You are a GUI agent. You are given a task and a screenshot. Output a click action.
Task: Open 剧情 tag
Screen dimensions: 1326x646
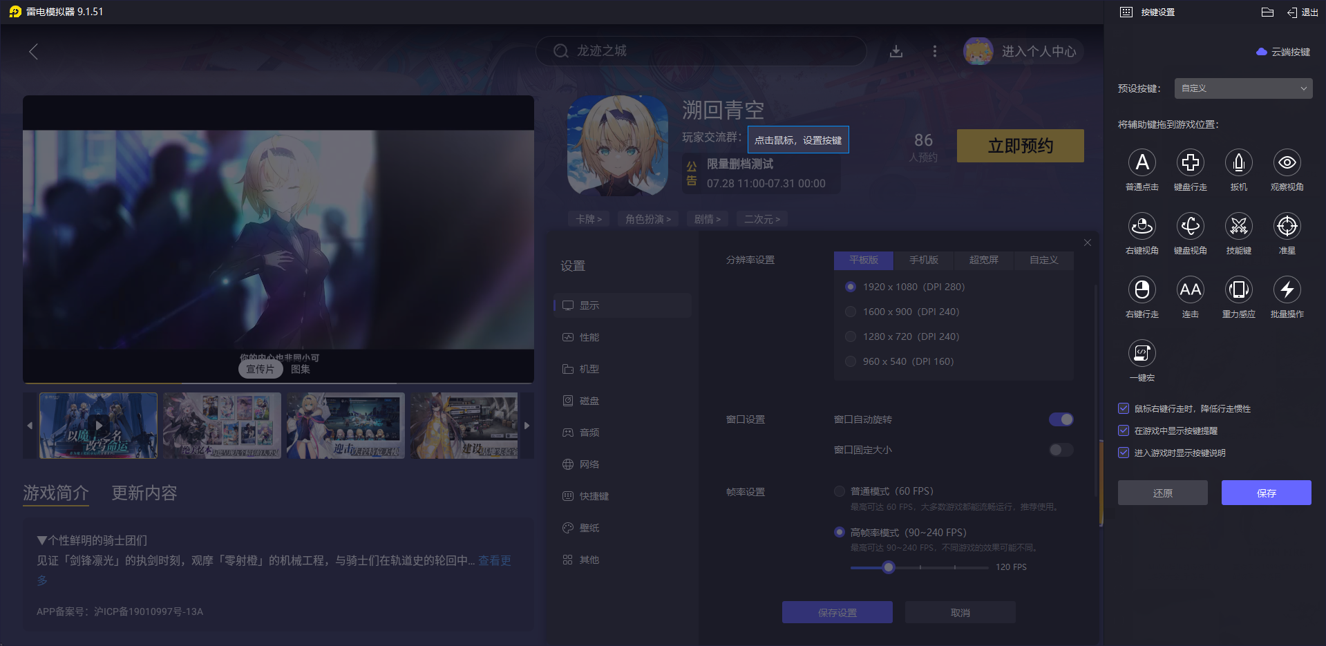708,219
